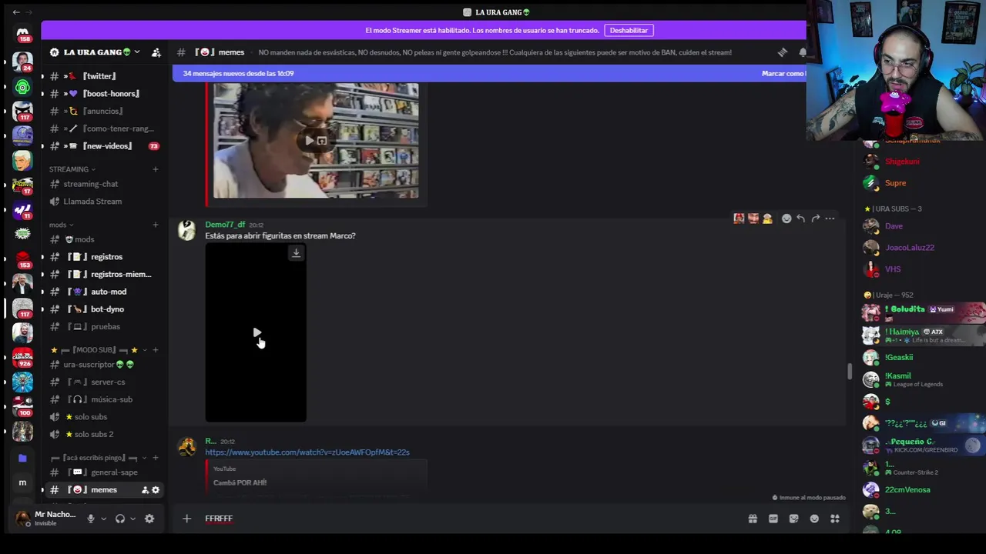Viewport: 986px width, 554px height.
Task: Open the server with 926 badge
Action: (x=22, y=358)
